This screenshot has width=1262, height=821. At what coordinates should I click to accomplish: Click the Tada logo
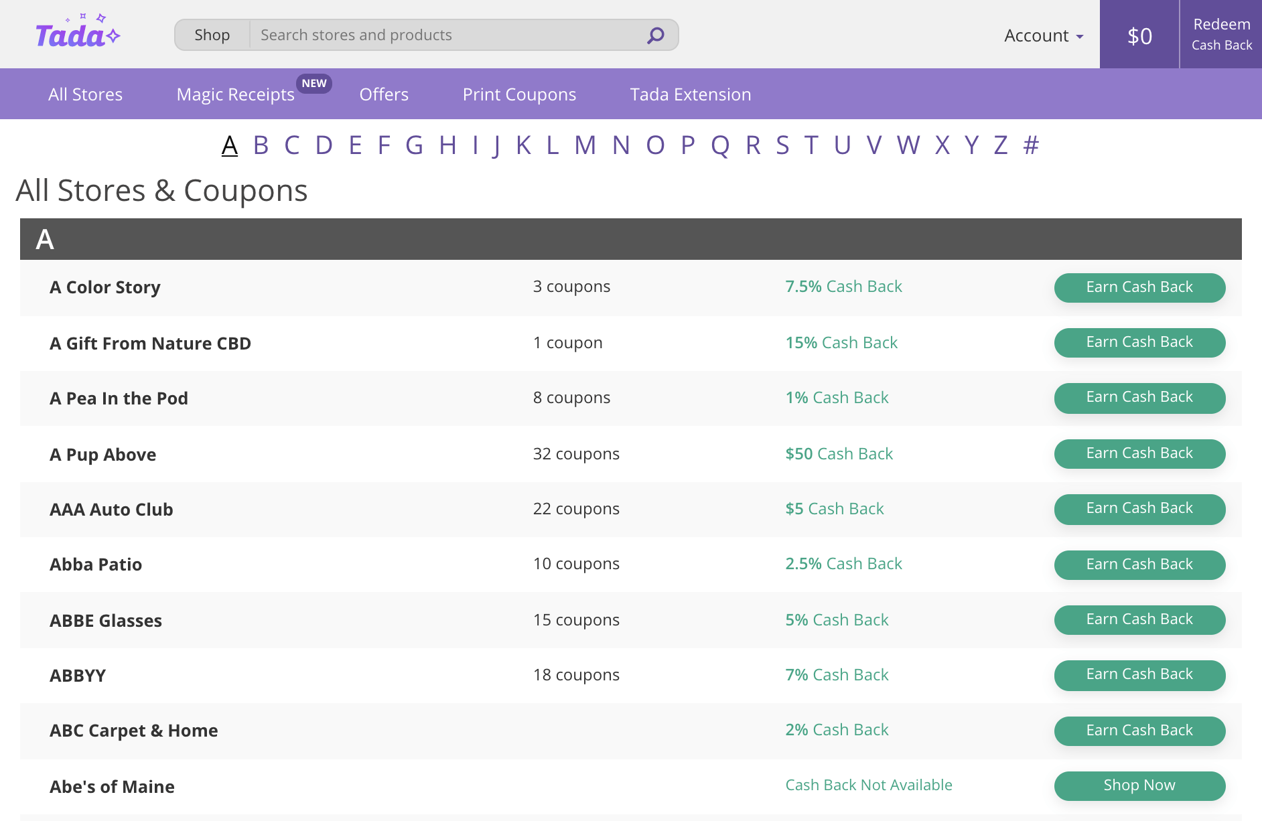tap(78, 32)
